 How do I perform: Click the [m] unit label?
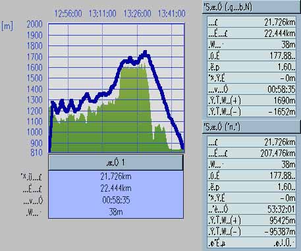(7, 26)
